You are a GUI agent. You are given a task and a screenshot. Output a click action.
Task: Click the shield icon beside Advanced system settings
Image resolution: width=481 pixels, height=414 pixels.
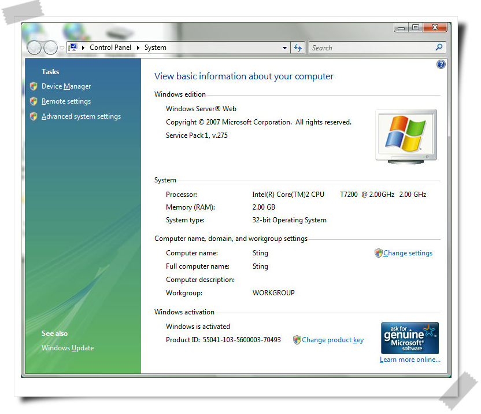(34, 116)
